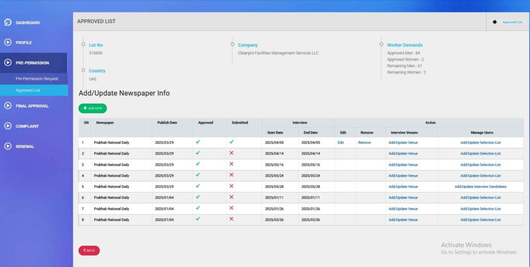Click the Complaint sidebar icon
This screenshot has height=267, width=530.
[8, 126]
